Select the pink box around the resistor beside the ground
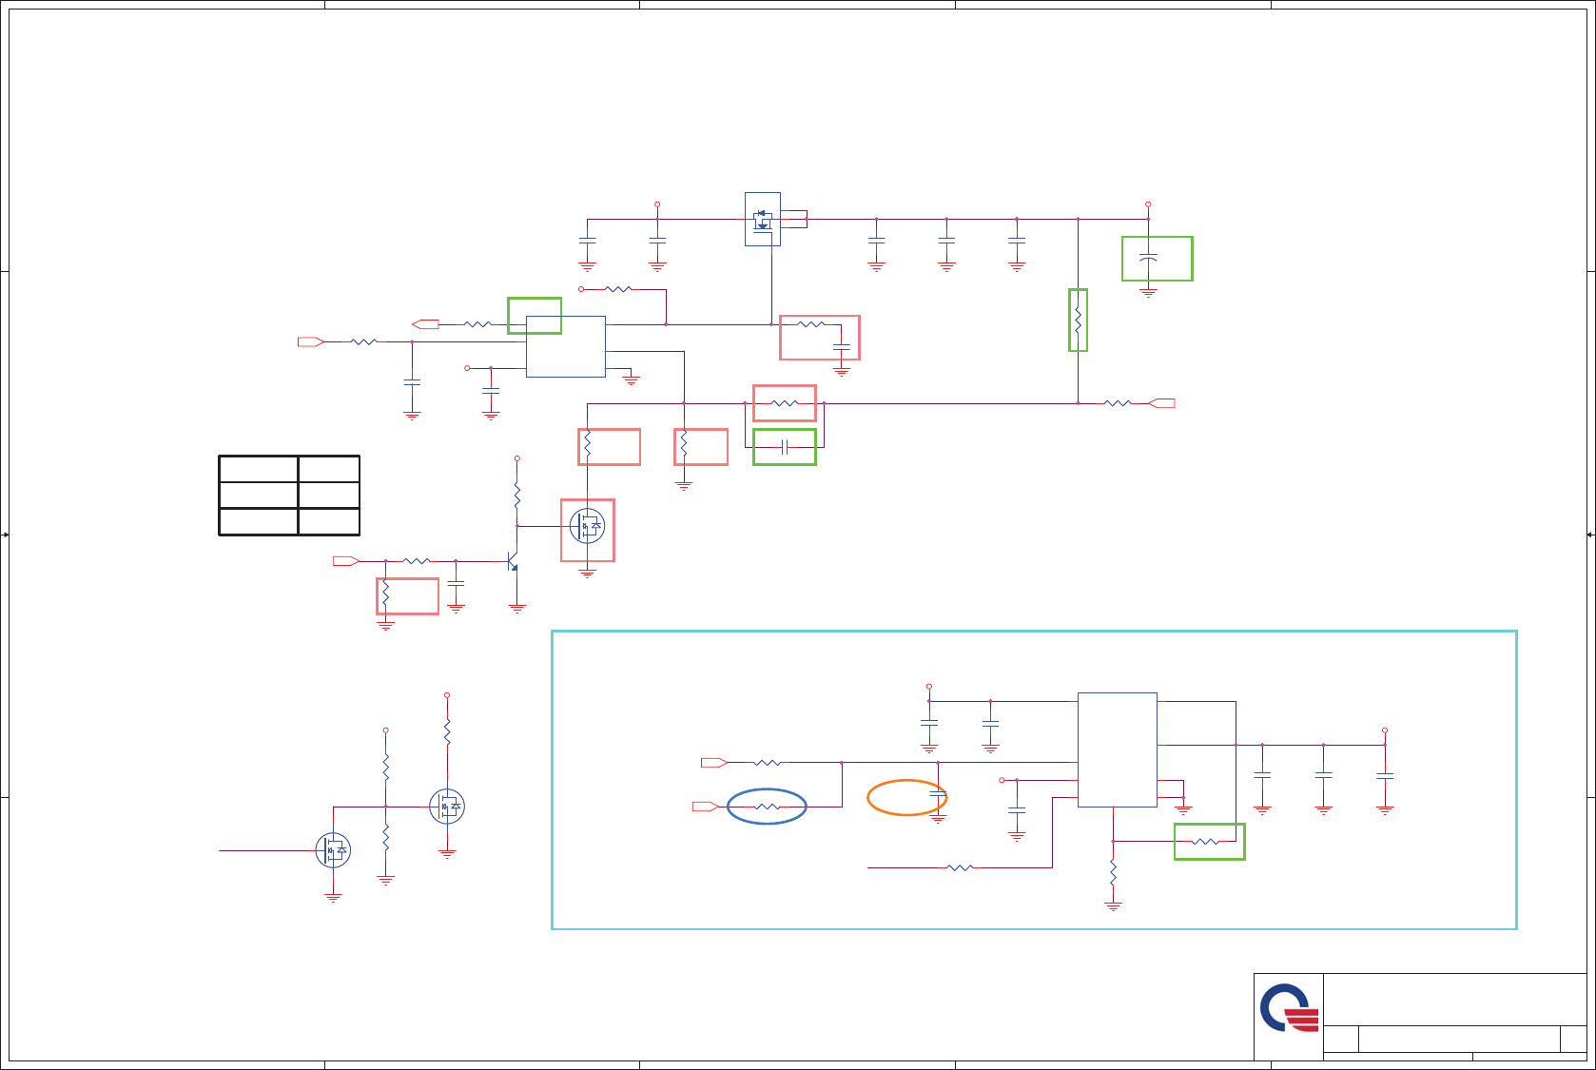Screen dimensions: 1596x1070 pyautogui.click(x=701, y=447)
